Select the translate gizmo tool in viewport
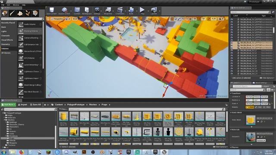This screenshot has height=155, width=276. (x=172, y=19)
